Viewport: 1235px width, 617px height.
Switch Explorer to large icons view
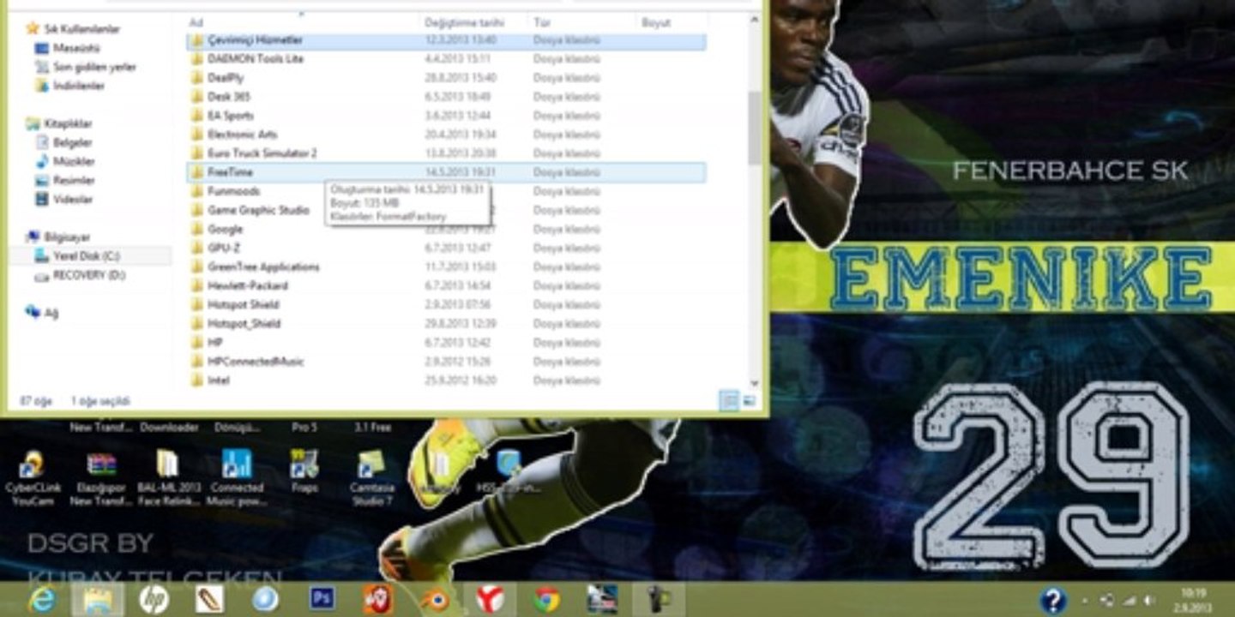[749, 400]
